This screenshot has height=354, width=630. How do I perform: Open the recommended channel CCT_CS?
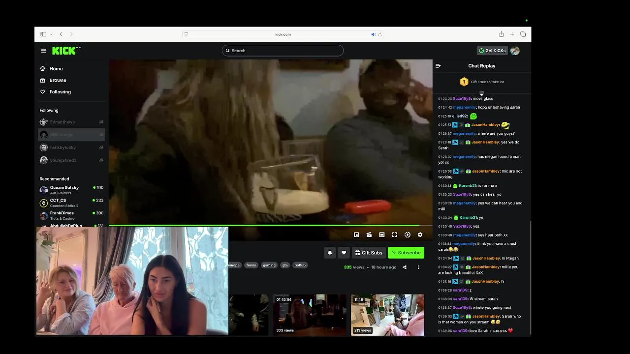[x=72, y=203]
